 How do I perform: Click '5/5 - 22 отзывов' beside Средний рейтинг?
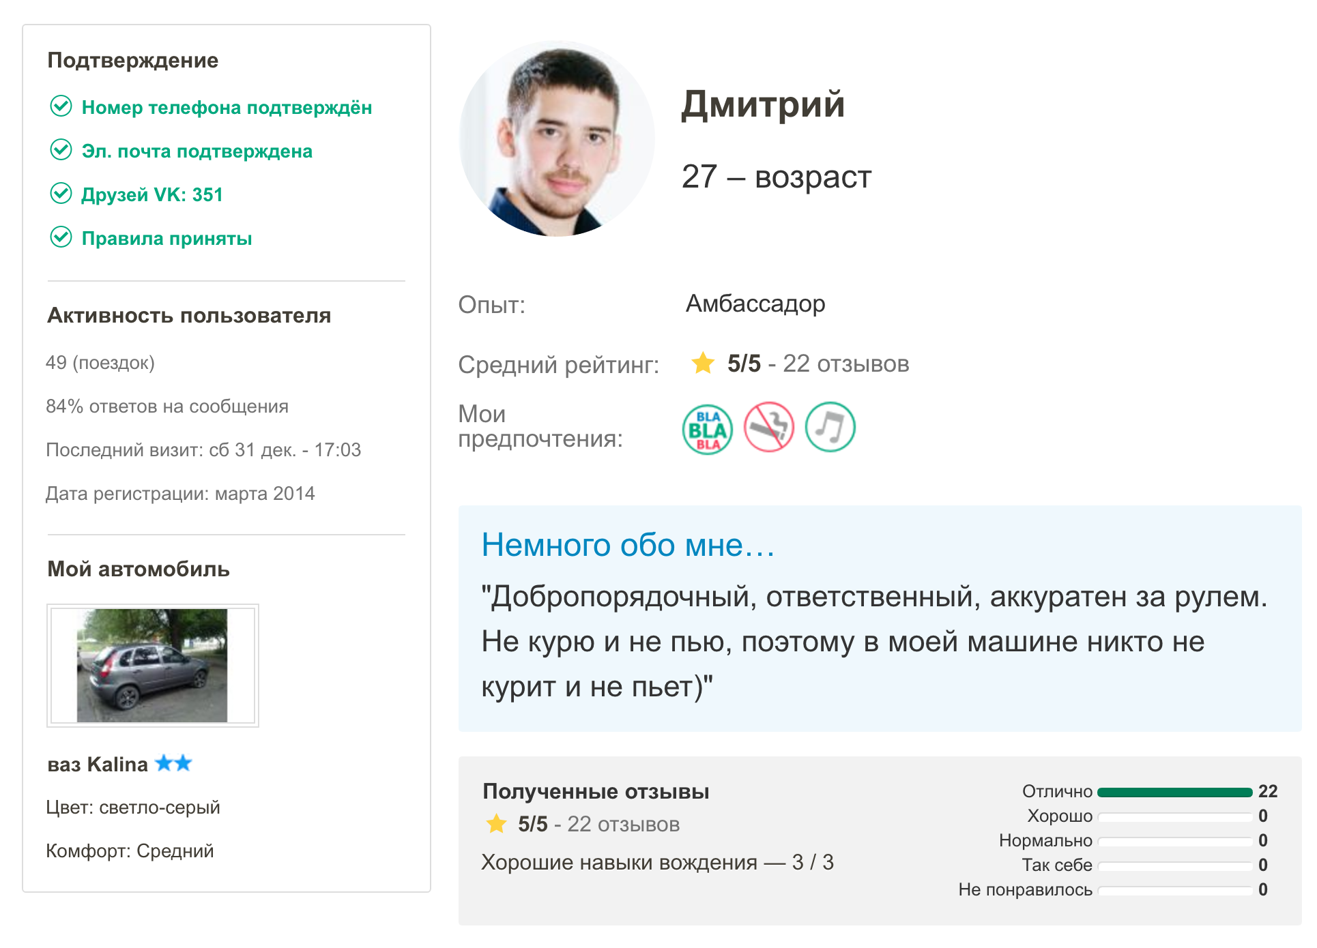(x=818, y=364)
